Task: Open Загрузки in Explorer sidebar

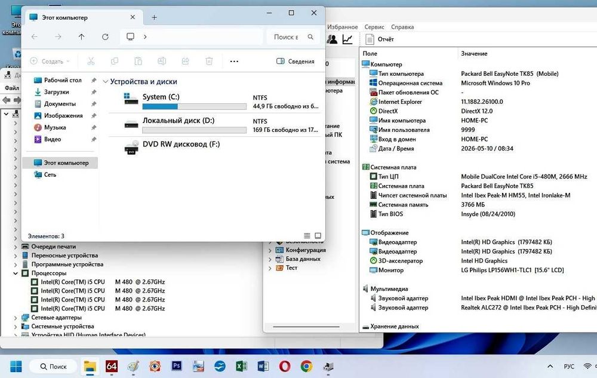Action: pyautogui.click(x=56, y=92)
